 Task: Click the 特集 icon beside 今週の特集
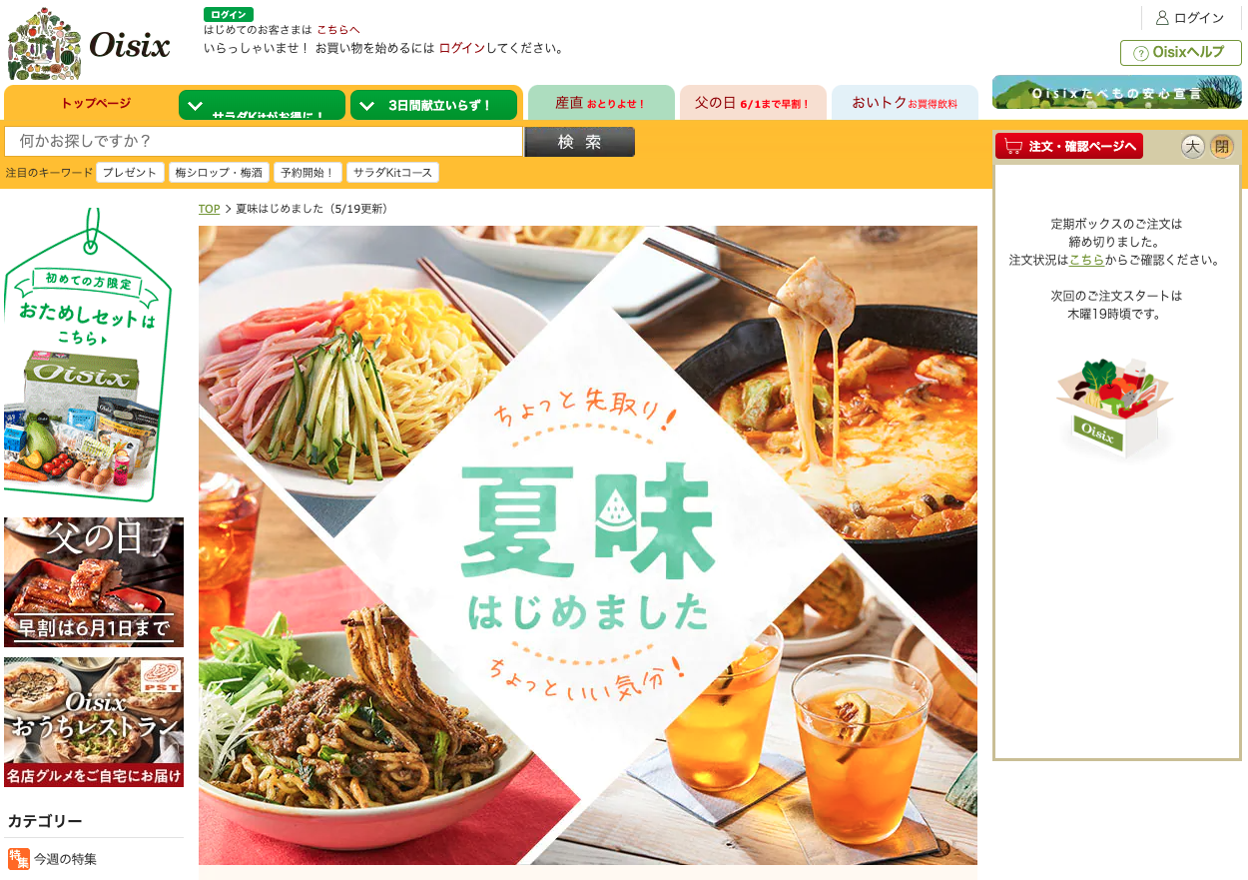click(19, 858)
